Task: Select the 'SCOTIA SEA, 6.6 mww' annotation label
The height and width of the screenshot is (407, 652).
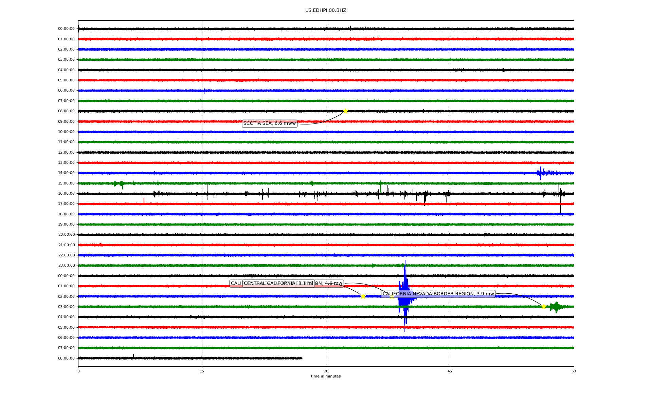Action: coord(270,123)
